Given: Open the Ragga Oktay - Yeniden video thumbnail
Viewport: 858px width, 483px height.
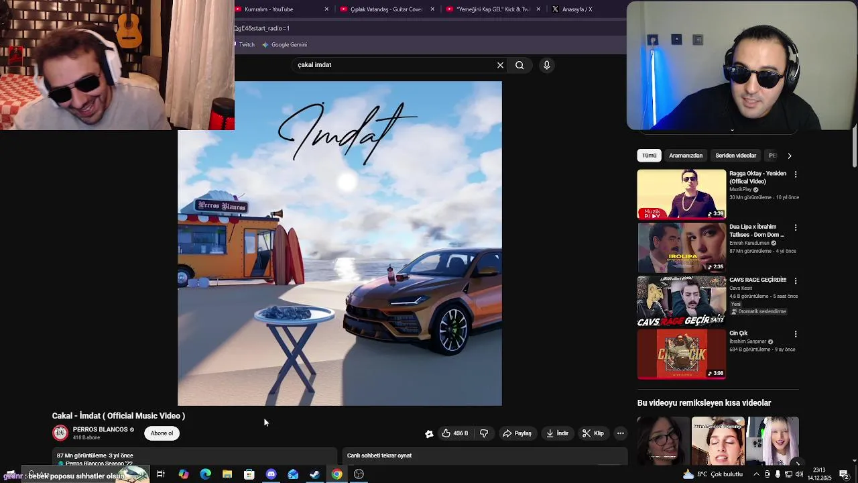Looking at the screenshot, I should click(x=681, y=194).
